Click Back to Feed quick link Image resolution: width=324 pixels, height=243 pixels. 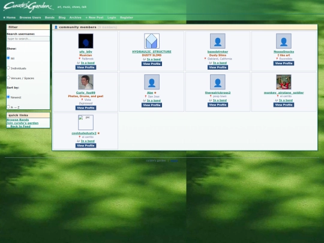tap(19, 127)
